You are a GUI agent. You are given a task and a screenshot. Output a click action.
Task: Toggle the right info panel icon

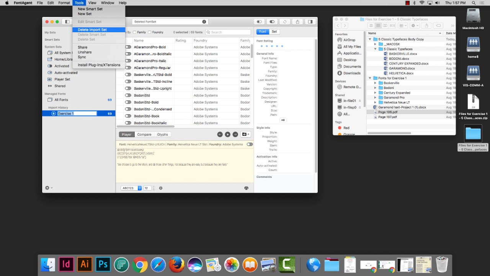pos(310,22)
